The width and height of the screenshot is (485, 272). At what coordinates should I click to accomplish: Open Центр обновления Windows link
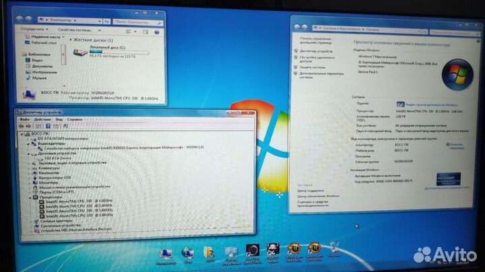coord(318,196)
